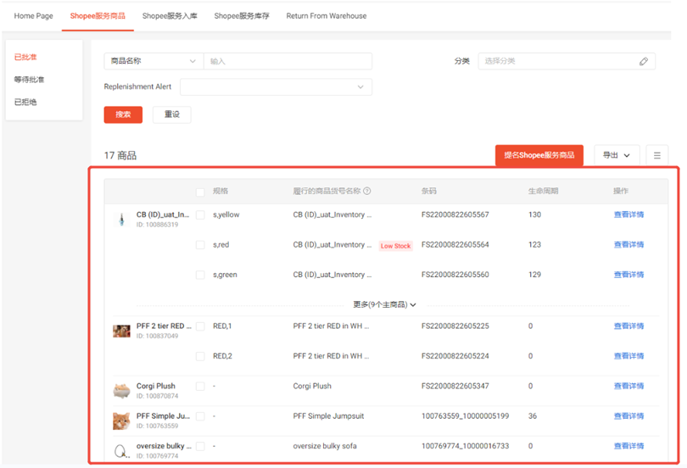Open 查看详情 for the s,yellow row
This screenshot has height=468, width=687.
pos(628,214)
